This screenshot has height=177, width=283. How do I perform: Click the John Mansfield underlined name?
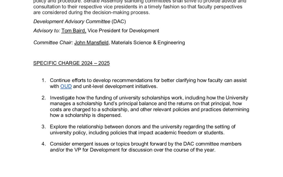point(91,42)
